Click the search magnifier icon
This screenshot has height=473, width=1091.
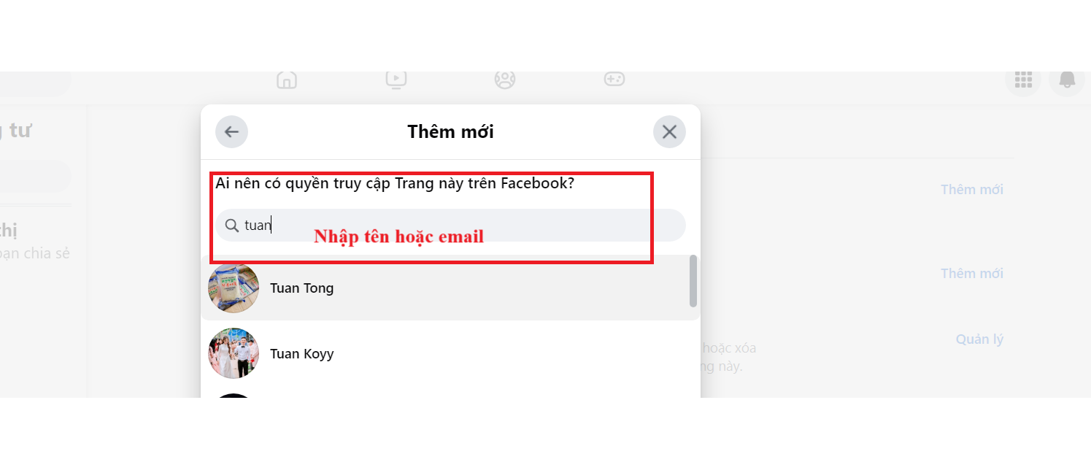pyautogui.click(x=232, y=226)
